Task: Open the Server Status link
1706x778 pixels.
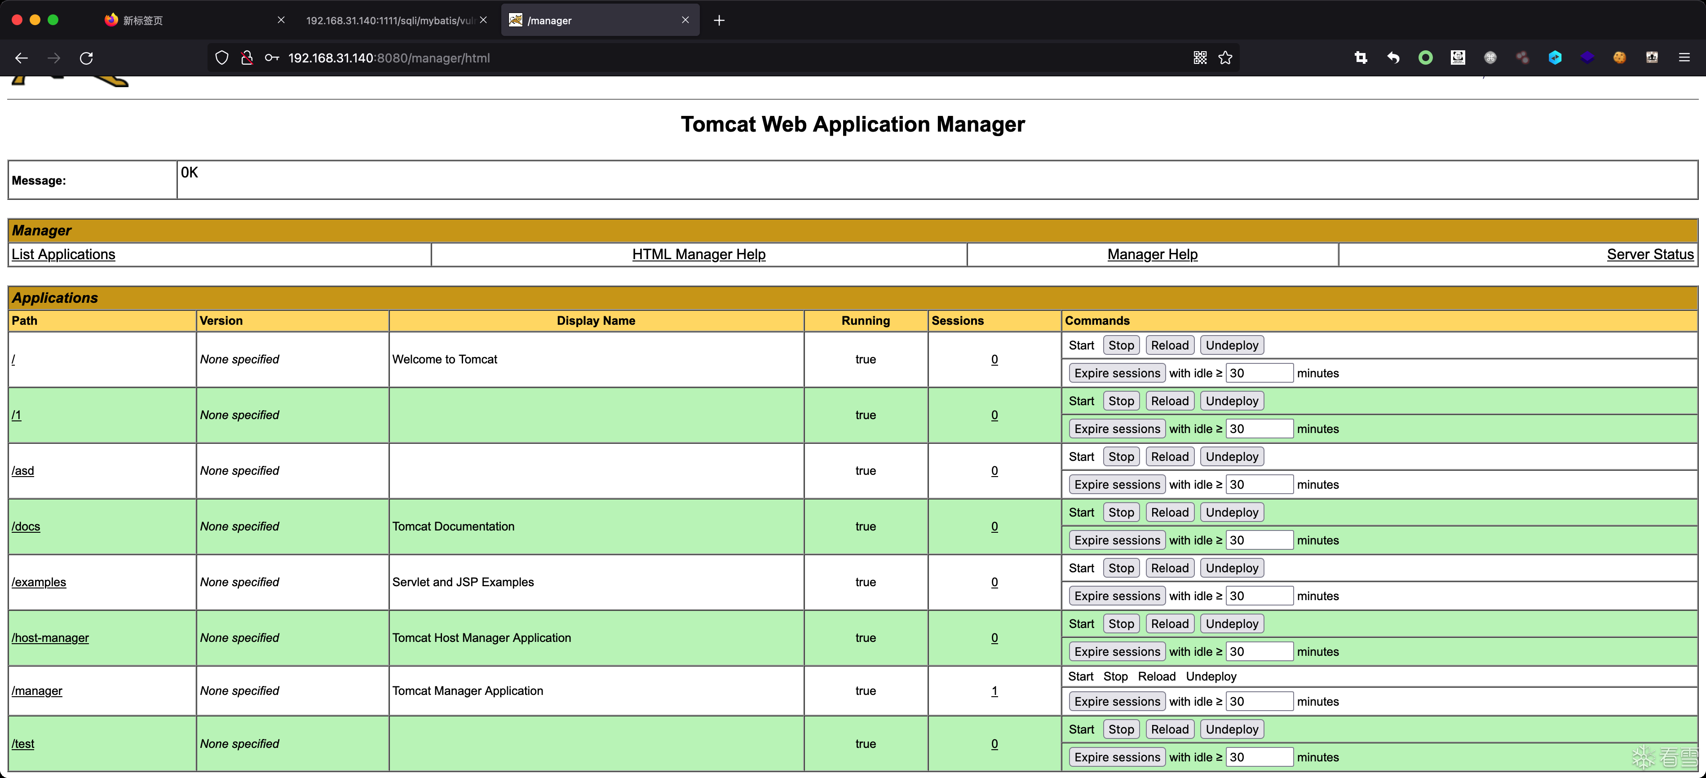Action: point(1650,254)
